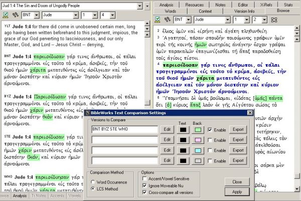Switch to the Words tab

pyautogui.click(x=170, y=11)
